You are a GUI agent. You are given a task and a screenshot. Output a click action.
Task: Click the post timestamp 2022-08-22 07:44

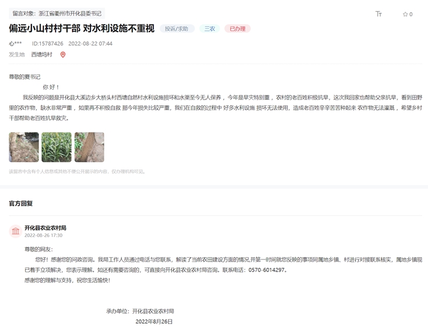point(90,43)
